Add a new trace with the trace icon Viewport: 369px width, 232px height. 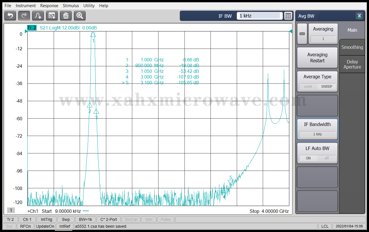38,16
